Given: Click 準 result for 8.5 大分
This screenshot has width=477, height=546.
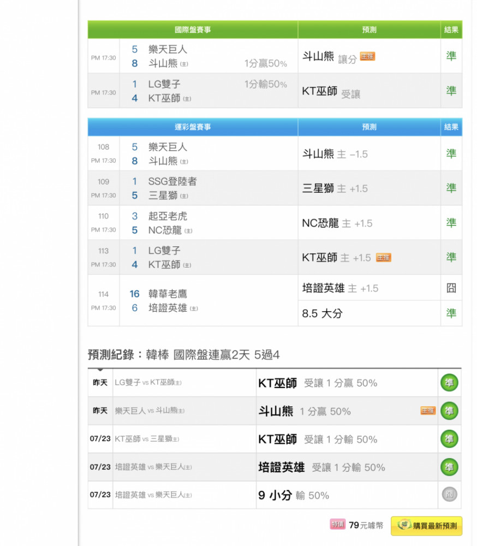Looking at the screenshot, I should pos(451,313).
